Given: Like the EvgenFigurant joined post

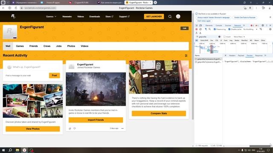Looking at the screenshot, I should [x=70, y=128].
